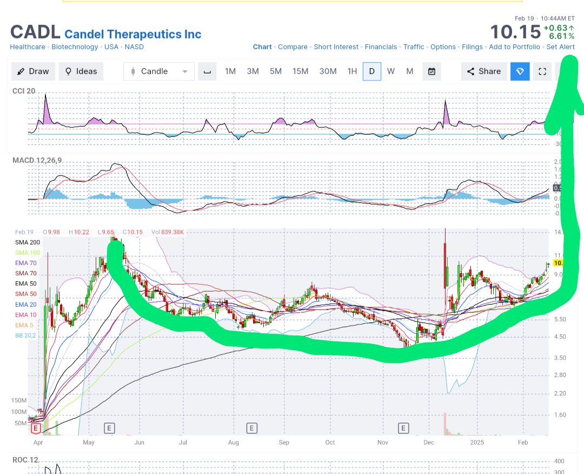Open the Chart link
584x474 pixels.
tap(262, 47)
